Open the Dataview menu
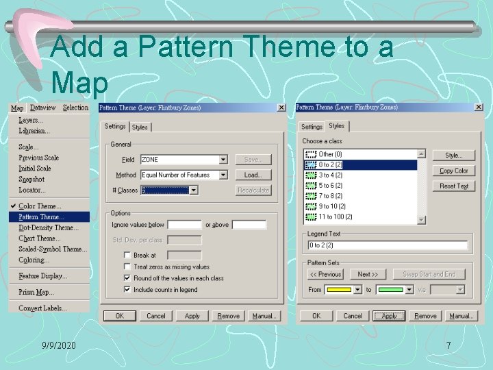 pyautogui.click(x=42, y=108)
